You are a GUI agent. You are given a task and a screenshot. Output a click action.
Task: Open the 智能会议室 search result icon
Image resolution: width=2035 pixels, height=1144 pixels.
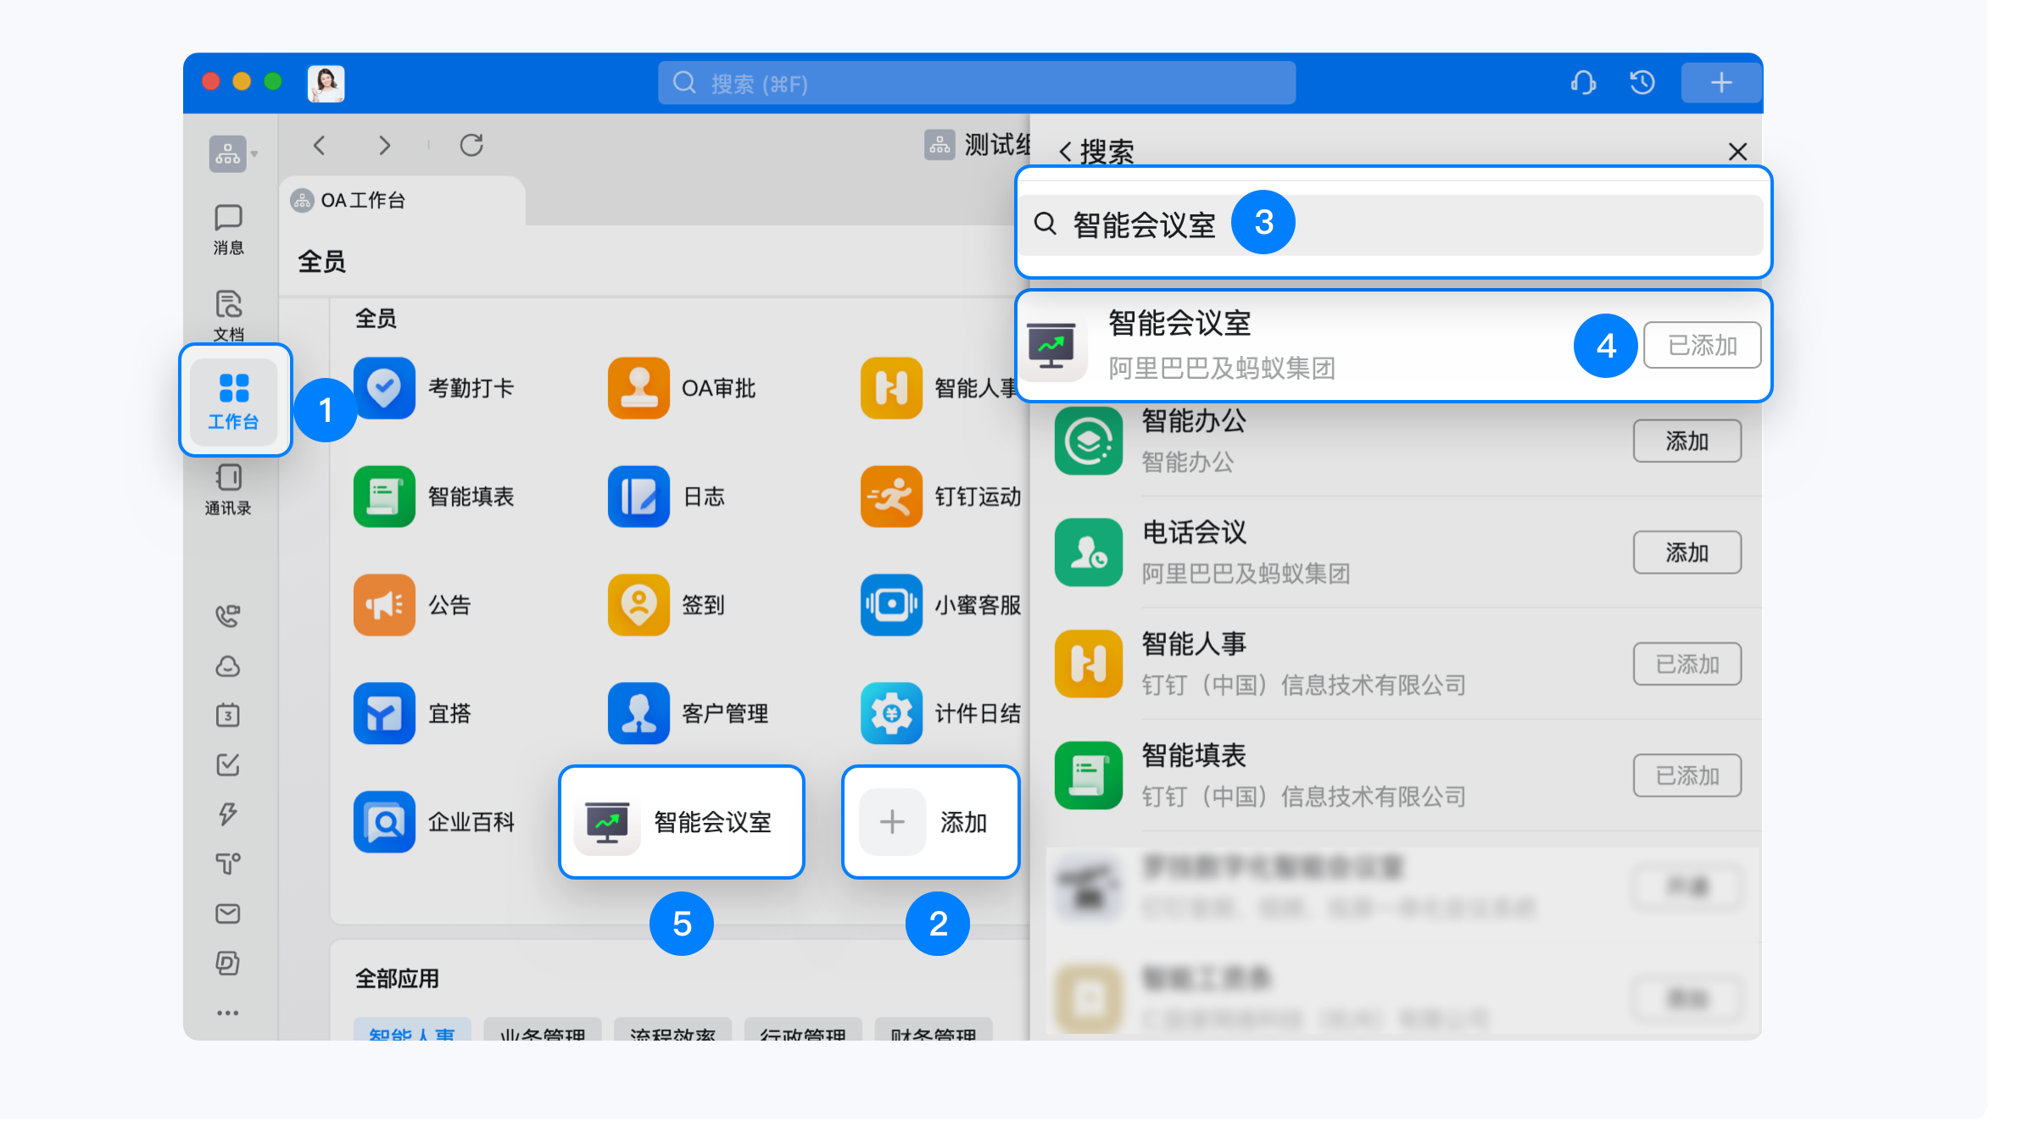pos(1052,346)
